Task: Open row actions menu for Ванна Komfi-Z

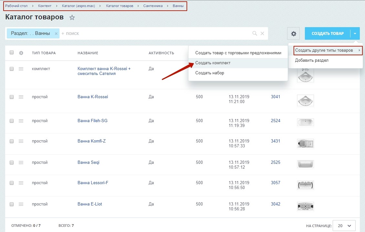Action: tap(21, 141)
